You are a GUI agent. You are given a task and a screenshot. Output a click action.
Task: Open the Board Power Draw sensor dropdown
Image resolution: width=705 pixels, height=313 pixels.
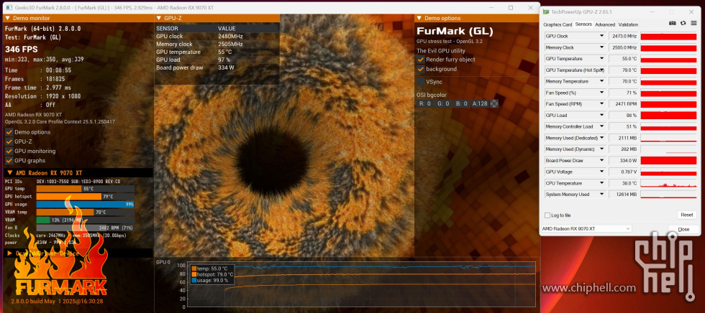601,161
